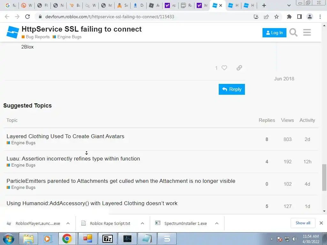The height and width of the screenshot is (245, 327).
Task: Copy post link via the chain icon
Action: click(x=239, y=68)
